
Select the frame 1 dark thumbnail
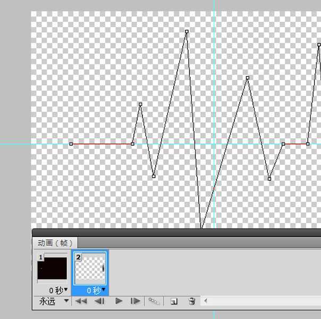tap(53, 269)
